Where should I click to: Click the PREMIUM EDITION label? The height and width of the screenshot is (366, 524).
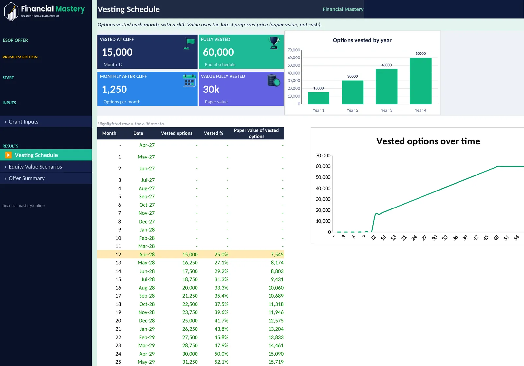(x=20, y=57)
